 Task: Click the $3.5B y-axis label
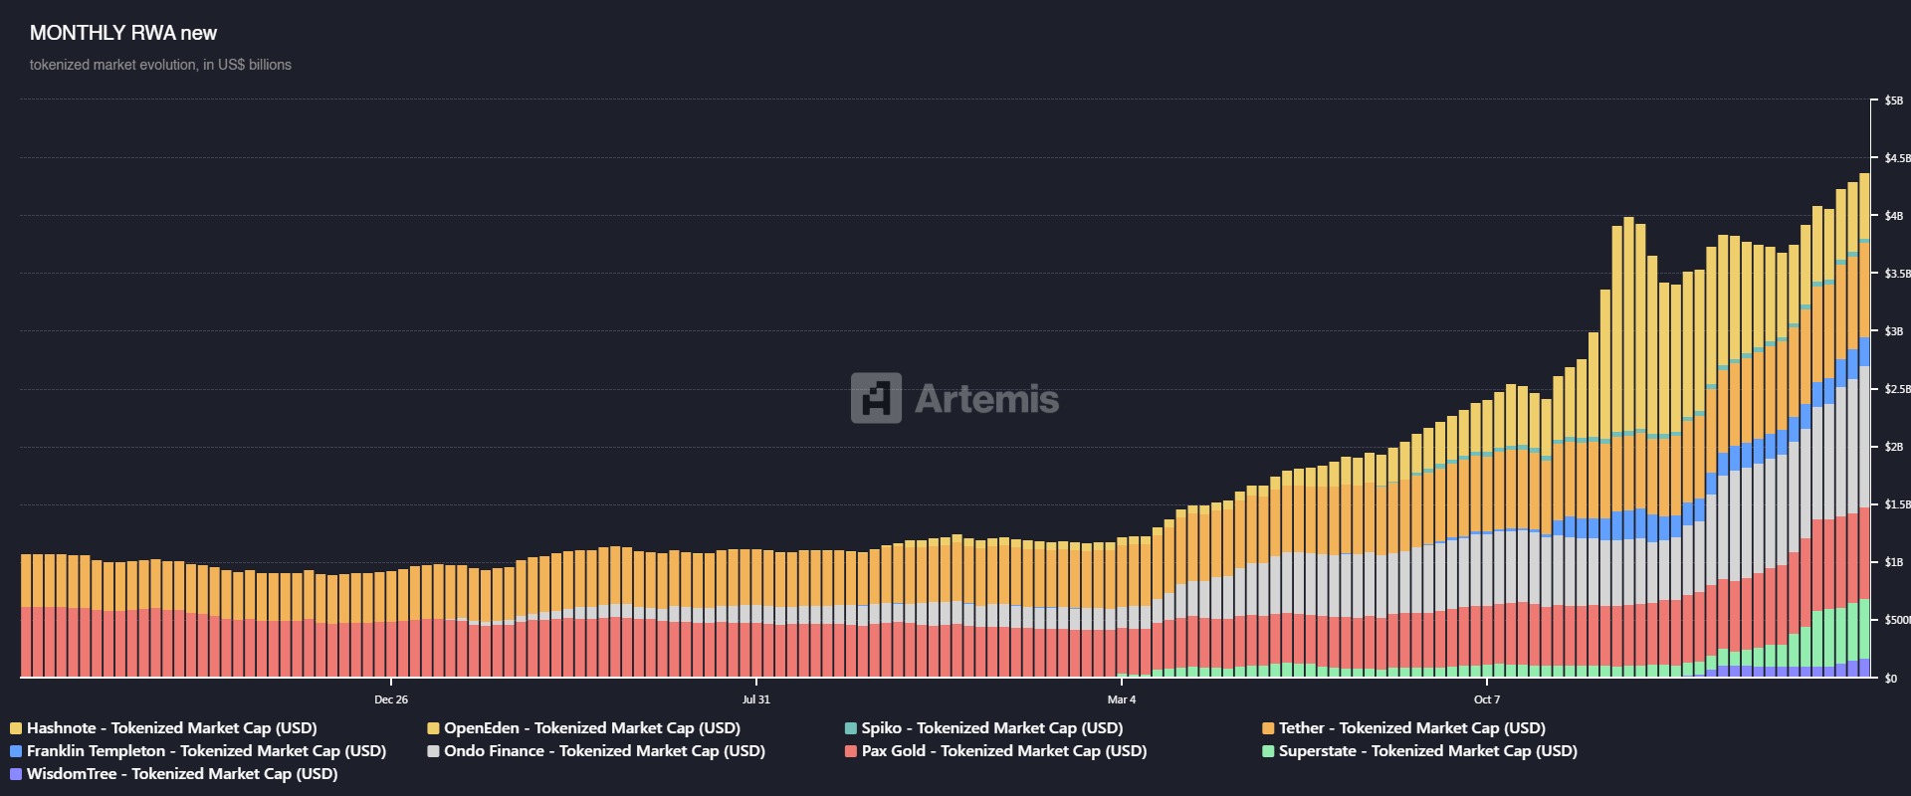tap(1897, 274)
